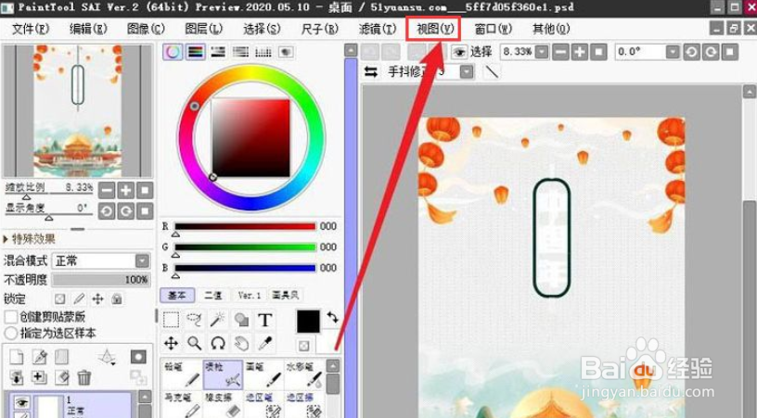The height and width of the screenshot is (418, 757).
Task: Select the rotate view tool
Action: pos(218,343)
